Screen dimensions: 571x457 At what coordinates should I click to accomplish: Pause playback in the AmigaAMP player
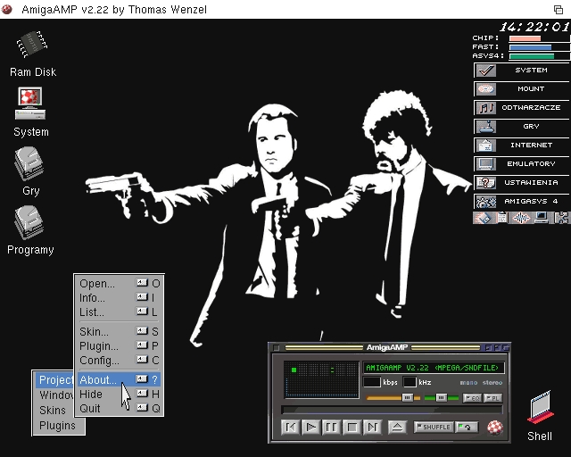tap(331, 427)
